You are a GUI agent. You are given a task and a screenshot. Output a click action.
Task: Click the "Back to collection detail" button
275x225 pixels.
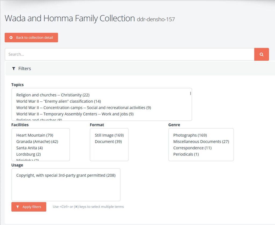pyautogui.click(x=31, y=38)
